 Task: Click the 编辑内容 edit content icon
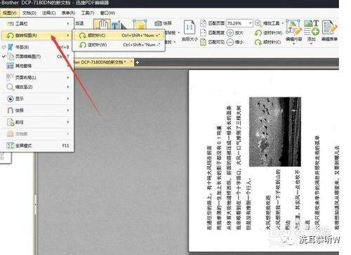click(x=294, y=27)
